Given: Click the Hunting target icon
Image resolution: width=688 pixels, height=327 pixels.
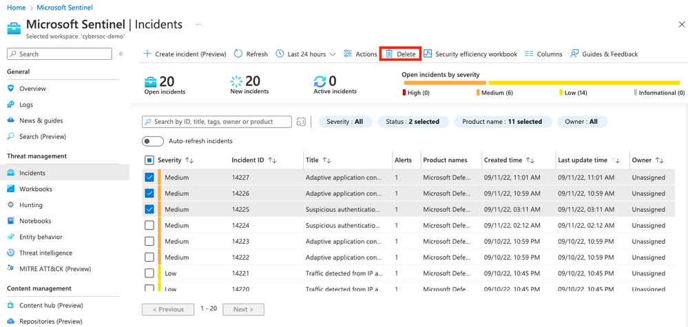Looking at the screenshot, I should [11, 204].
